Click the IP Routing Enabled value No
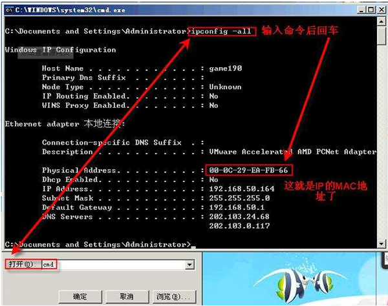The image size is (388, 306). click(213, 96)
